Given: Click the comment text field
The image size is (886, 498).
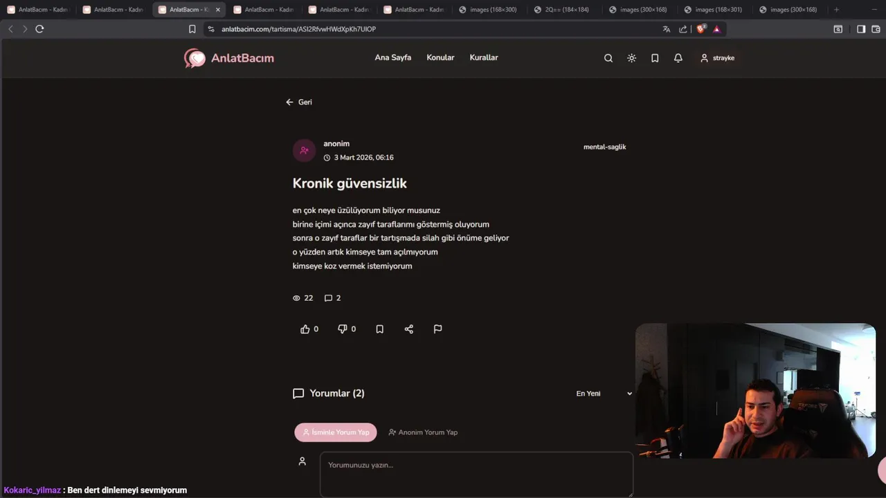Looking at the screenshot, I should coord(476,474).
